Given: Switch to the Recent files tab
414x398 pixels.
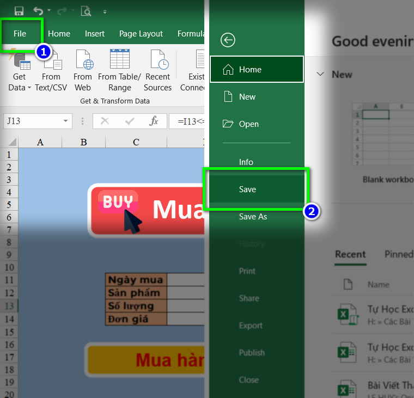Looking at the screenshot, I should (x=350, y=254).
